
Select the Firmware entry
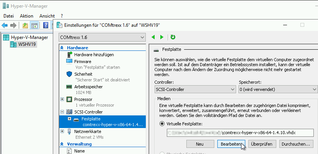tap(83, 62)
